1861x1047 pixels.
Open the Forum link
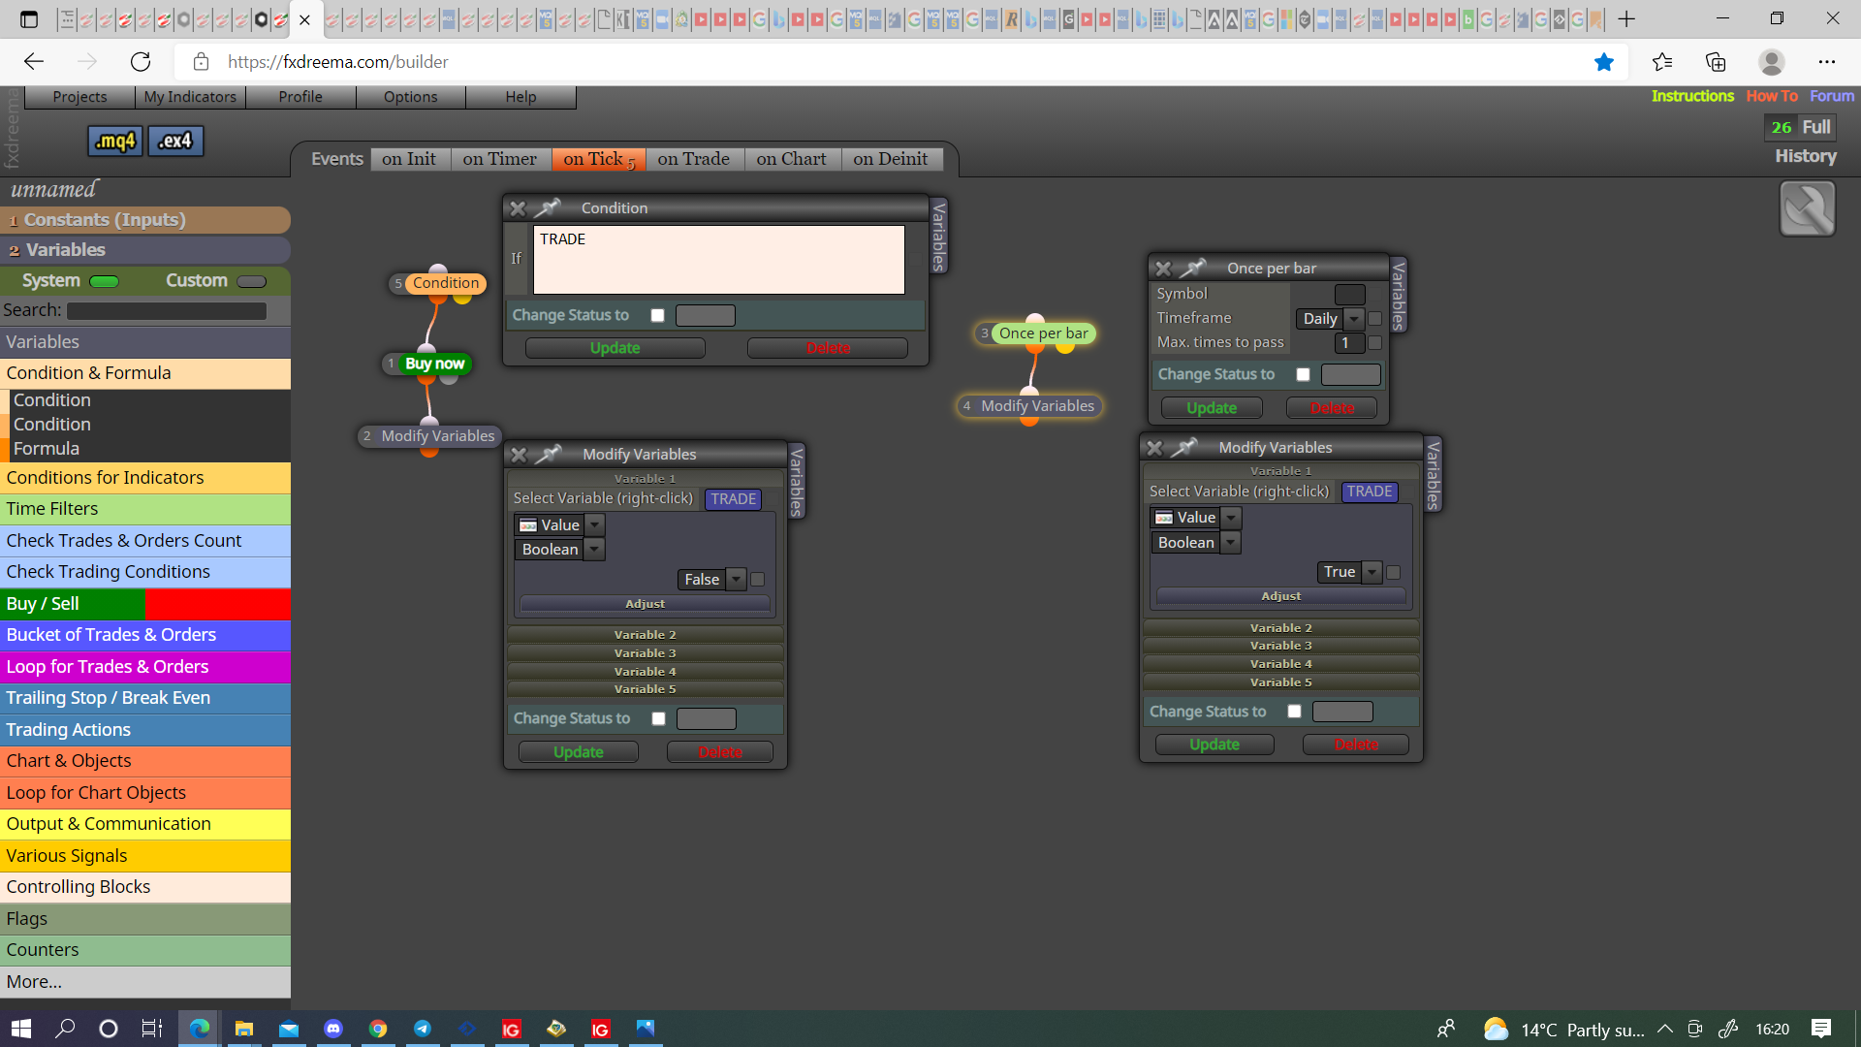(x=1832, y=96)
